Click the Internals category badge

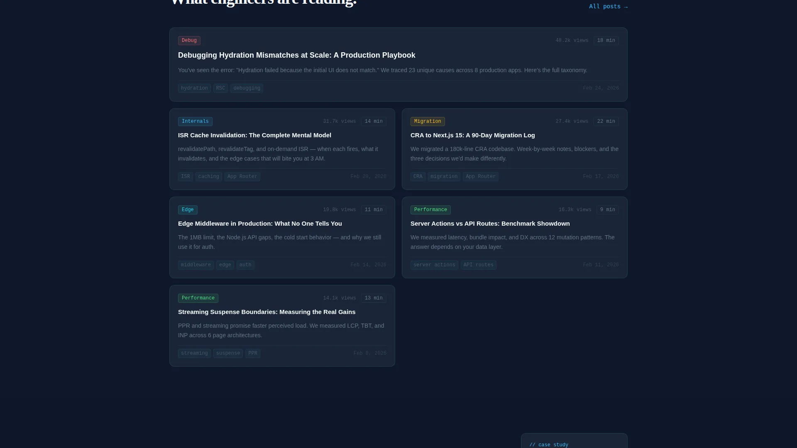pos(195,122)
